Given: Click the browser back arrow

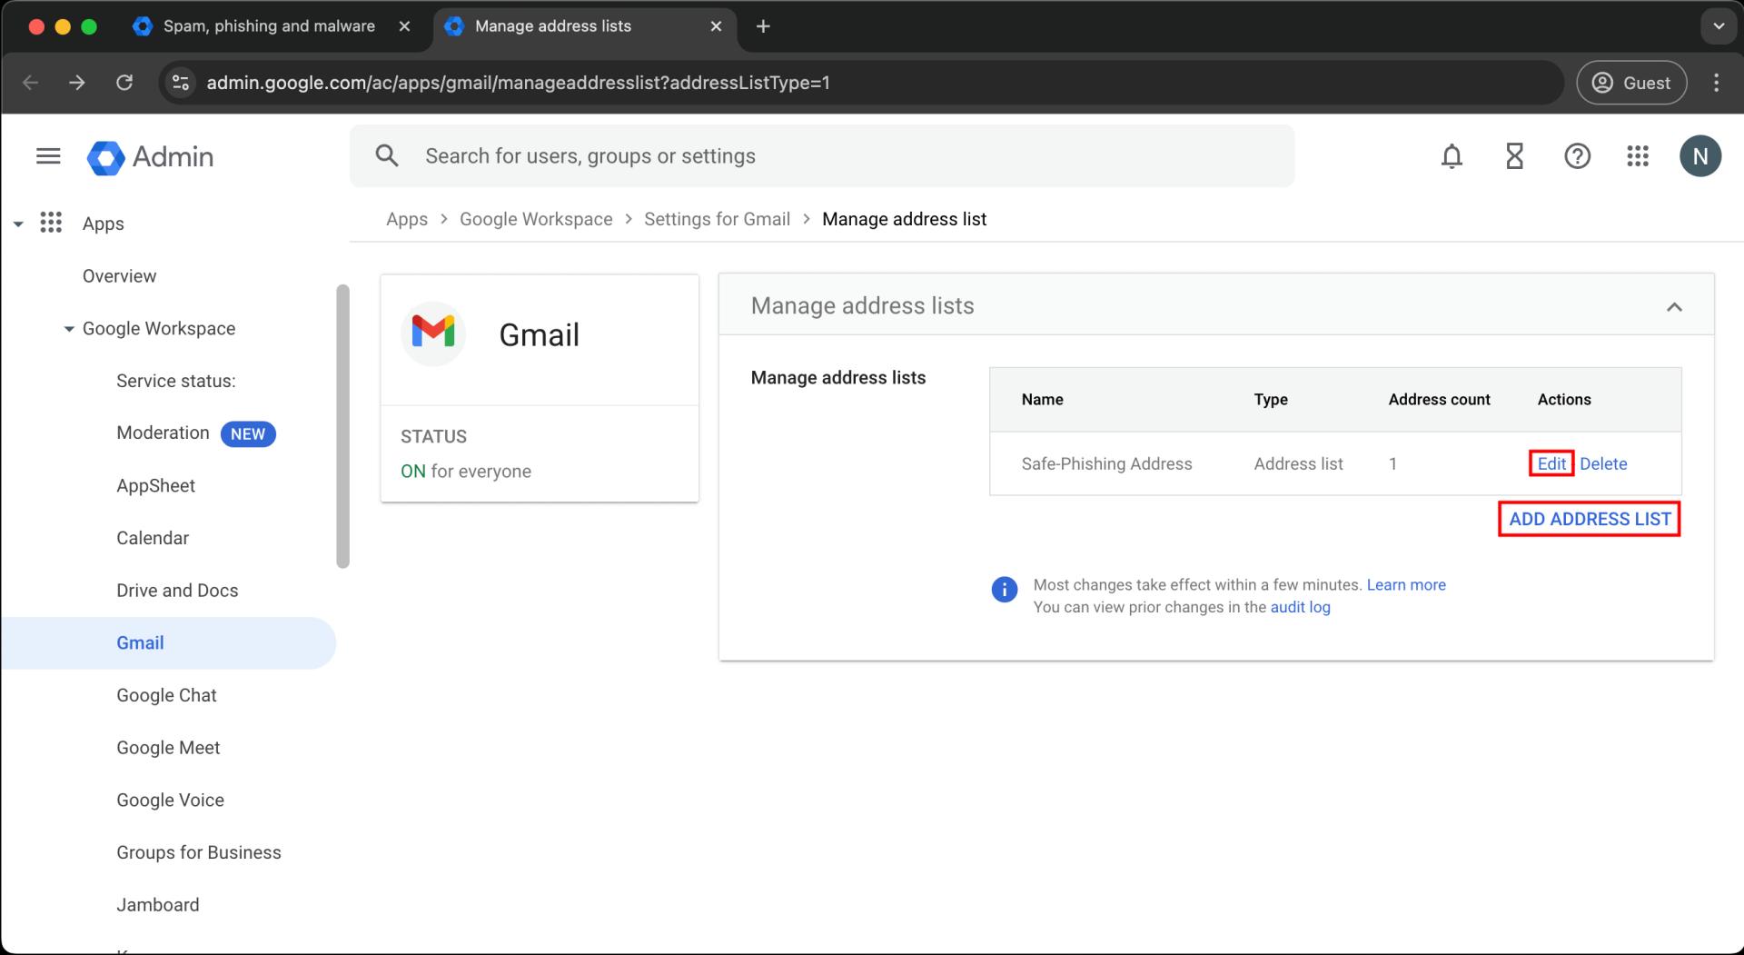Looking at the screenshot, I should [x=30, y=83].
